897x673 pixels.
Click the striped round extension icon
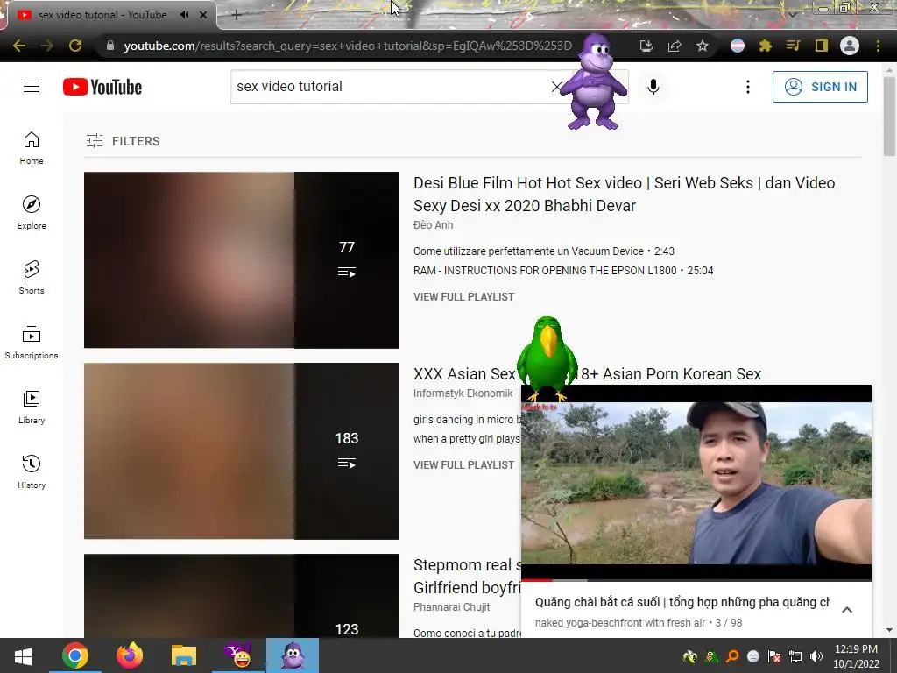point(738,46)
